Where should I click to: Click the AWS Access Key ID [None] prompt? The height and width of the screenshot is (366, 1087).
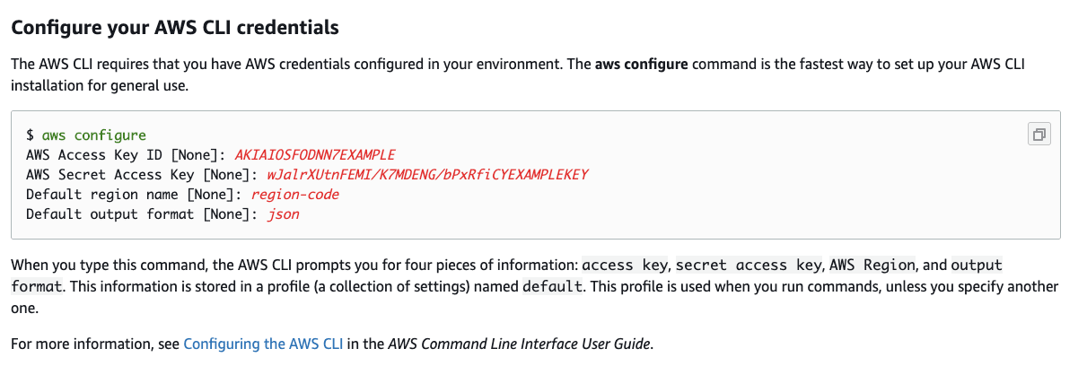point(124,155)
